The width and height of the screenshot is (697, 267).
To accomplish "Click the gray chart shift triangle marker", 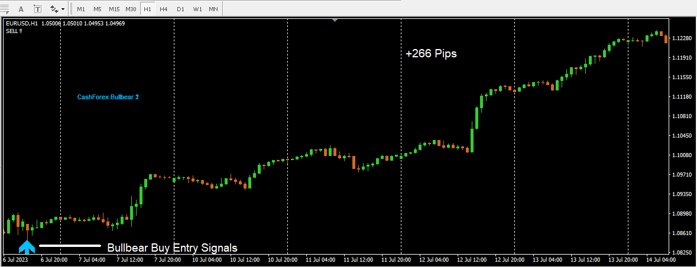I will click(335, 20).
